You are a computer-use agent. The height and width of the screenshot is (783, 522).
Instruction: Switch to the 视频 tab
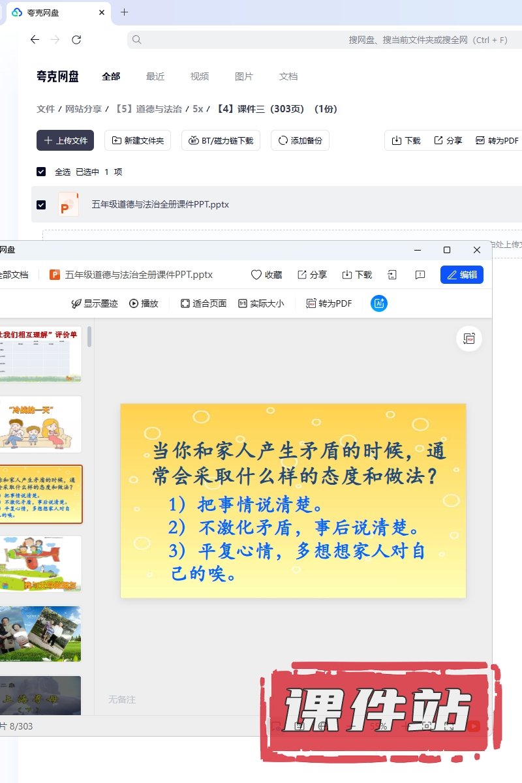pos(200,76)
